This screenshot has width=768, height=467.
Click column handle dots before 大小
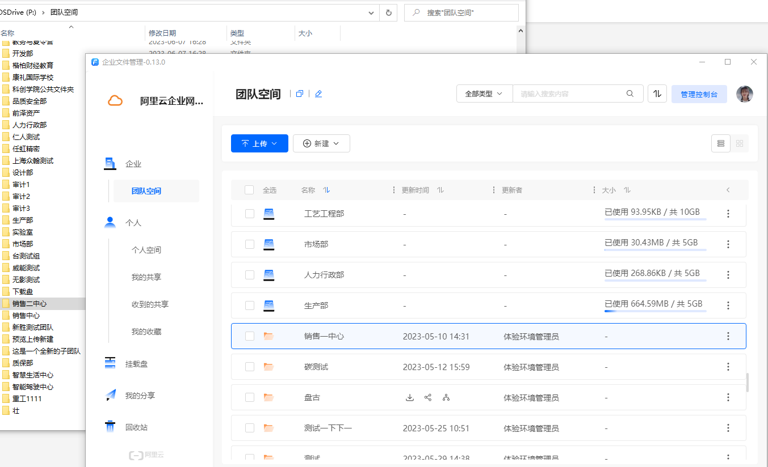(x=594, y=190)
